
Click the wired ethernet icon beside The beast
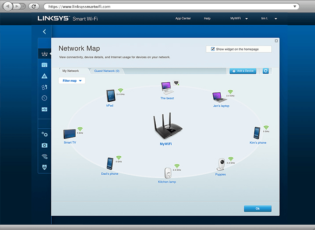(176, 83)
